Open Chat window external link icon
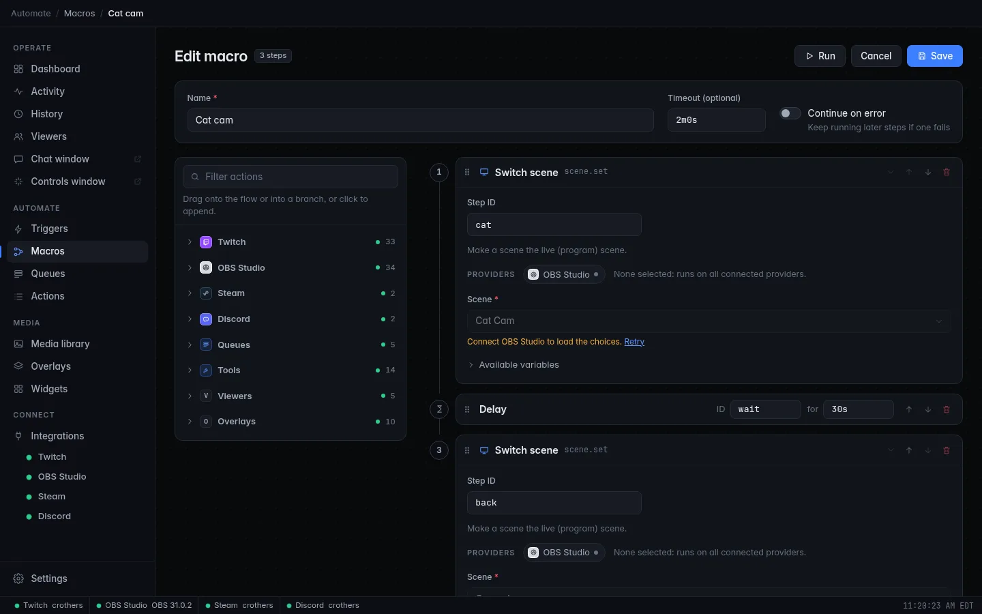The image size is (982, 614). tap(138, 159)
